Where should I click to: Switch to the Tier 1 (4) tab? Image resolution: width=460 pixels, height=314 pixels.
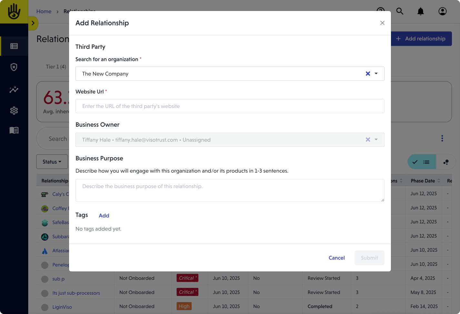[x=56, y=67]
